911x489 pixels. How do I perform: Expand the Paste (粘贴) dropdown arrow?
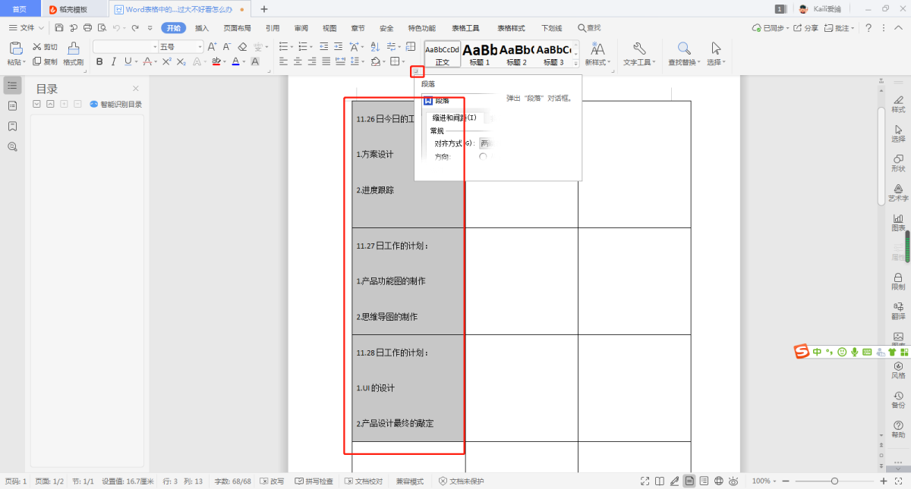(24, 62)
